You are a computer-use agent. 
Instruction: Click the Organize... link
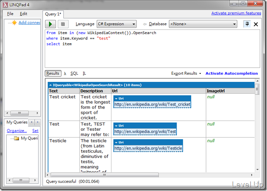tap(17, 131)
